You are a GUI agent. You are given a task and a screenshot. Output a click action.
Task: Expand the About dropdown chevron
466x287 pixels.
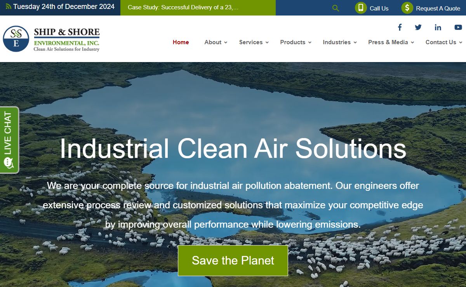[x=226, y=43]
